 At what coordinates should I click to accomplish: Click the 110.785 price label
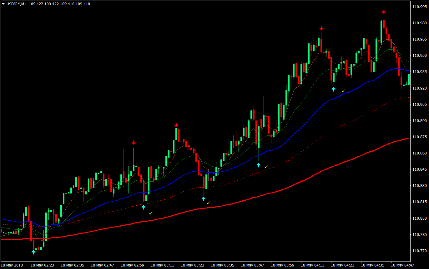click(420, 234)
